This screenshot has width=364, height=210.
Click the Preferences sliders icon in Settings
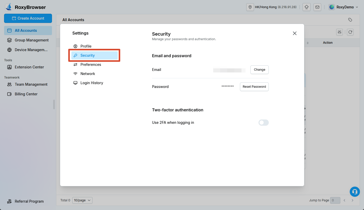[x=75, y=65]
